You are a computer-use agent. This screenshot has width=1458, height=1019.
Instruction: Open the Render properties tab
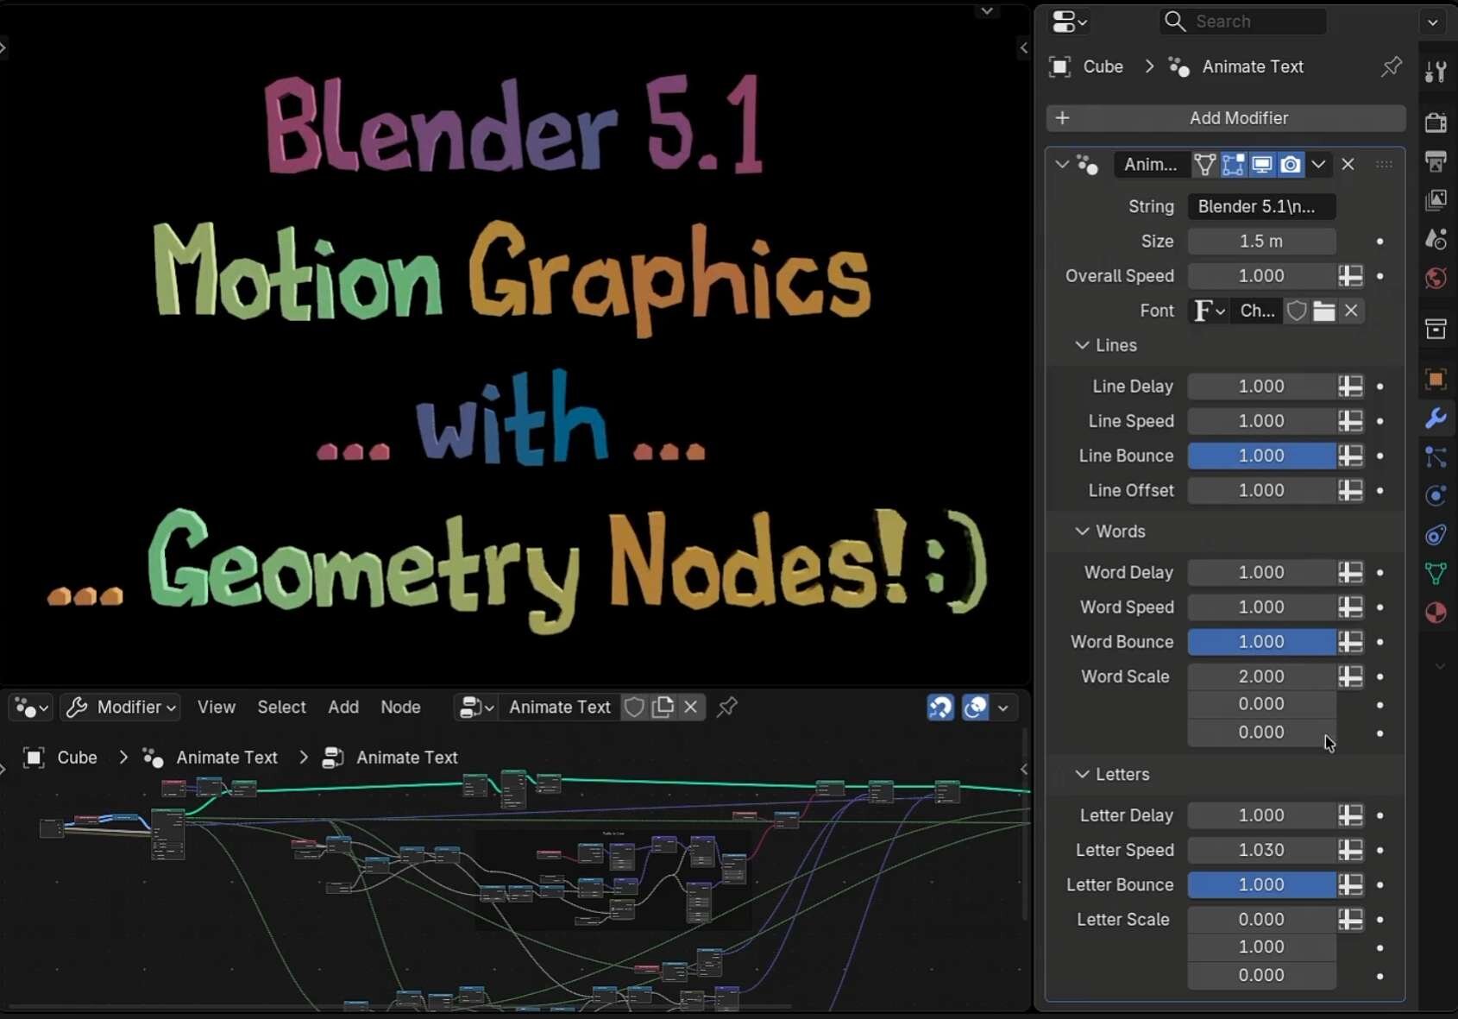pos(1436,123)
